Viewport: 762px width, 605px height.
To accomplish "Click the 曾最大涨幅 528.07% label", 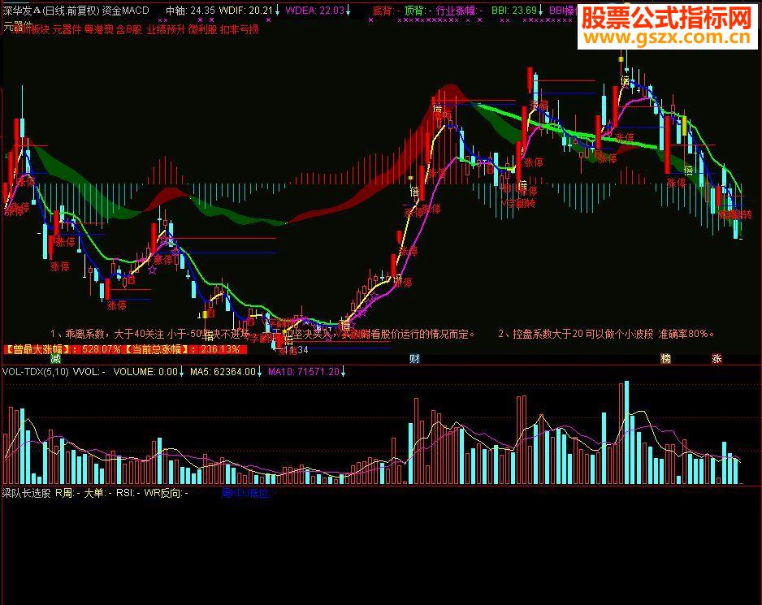I will 63,349.
